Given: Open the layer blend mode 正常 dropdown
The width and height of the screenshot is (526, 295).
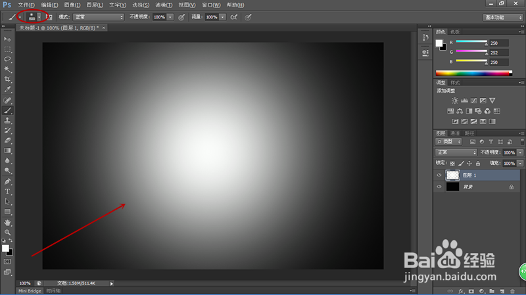Looking at the screenshot, I should pyautogui.click(x=456, y=152).
